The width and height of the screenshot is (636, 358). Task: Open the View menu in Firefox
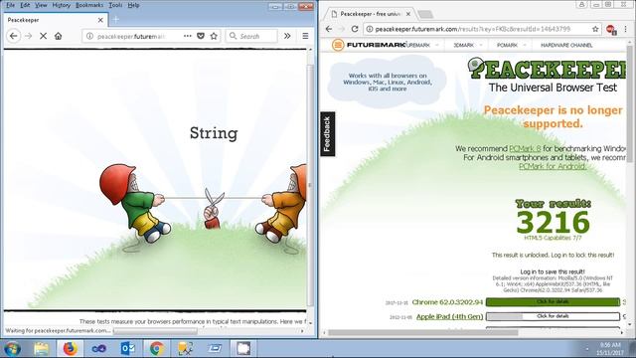pyautogui.click(x=41, y=5)
